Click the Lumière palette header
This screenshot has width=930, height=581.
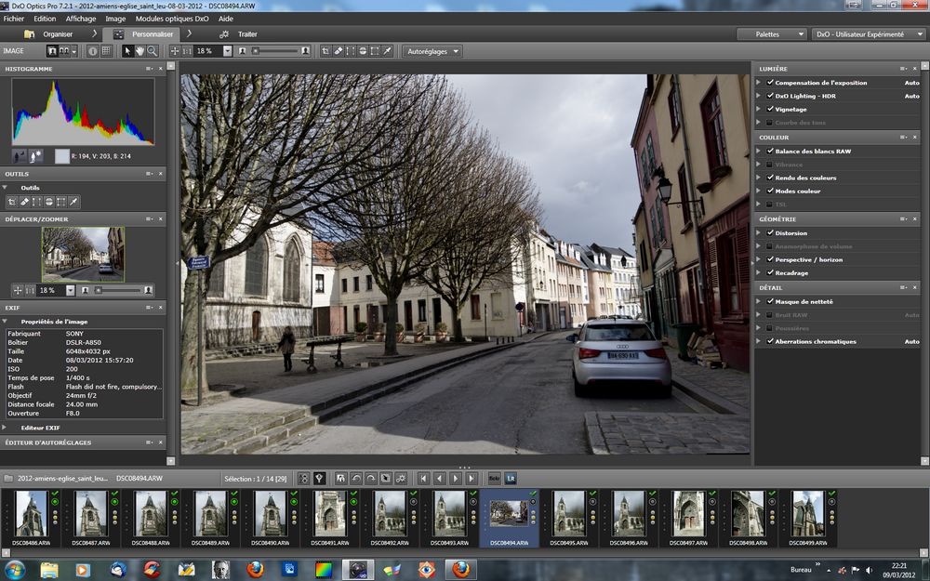(836, 69)
